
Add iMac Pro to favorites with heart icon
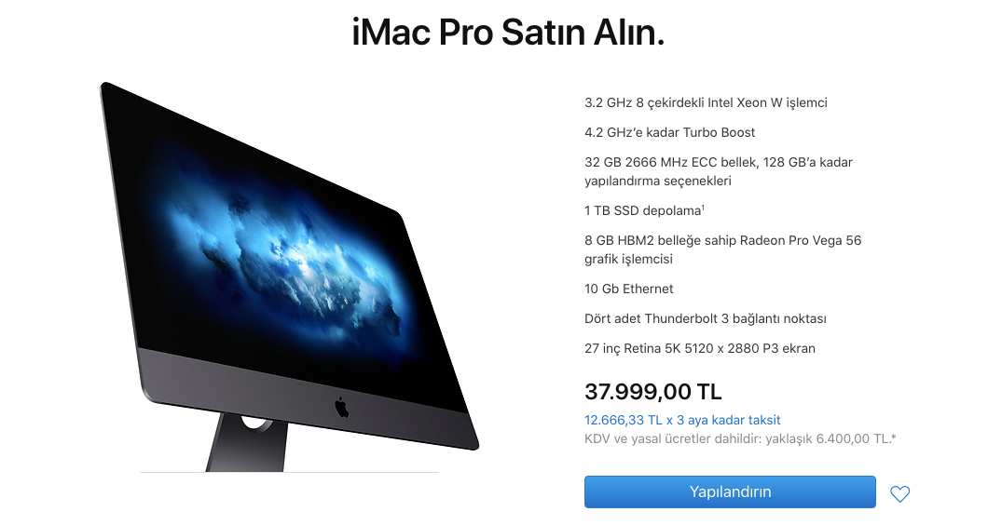pyautogui.click(x=899, y=494)
